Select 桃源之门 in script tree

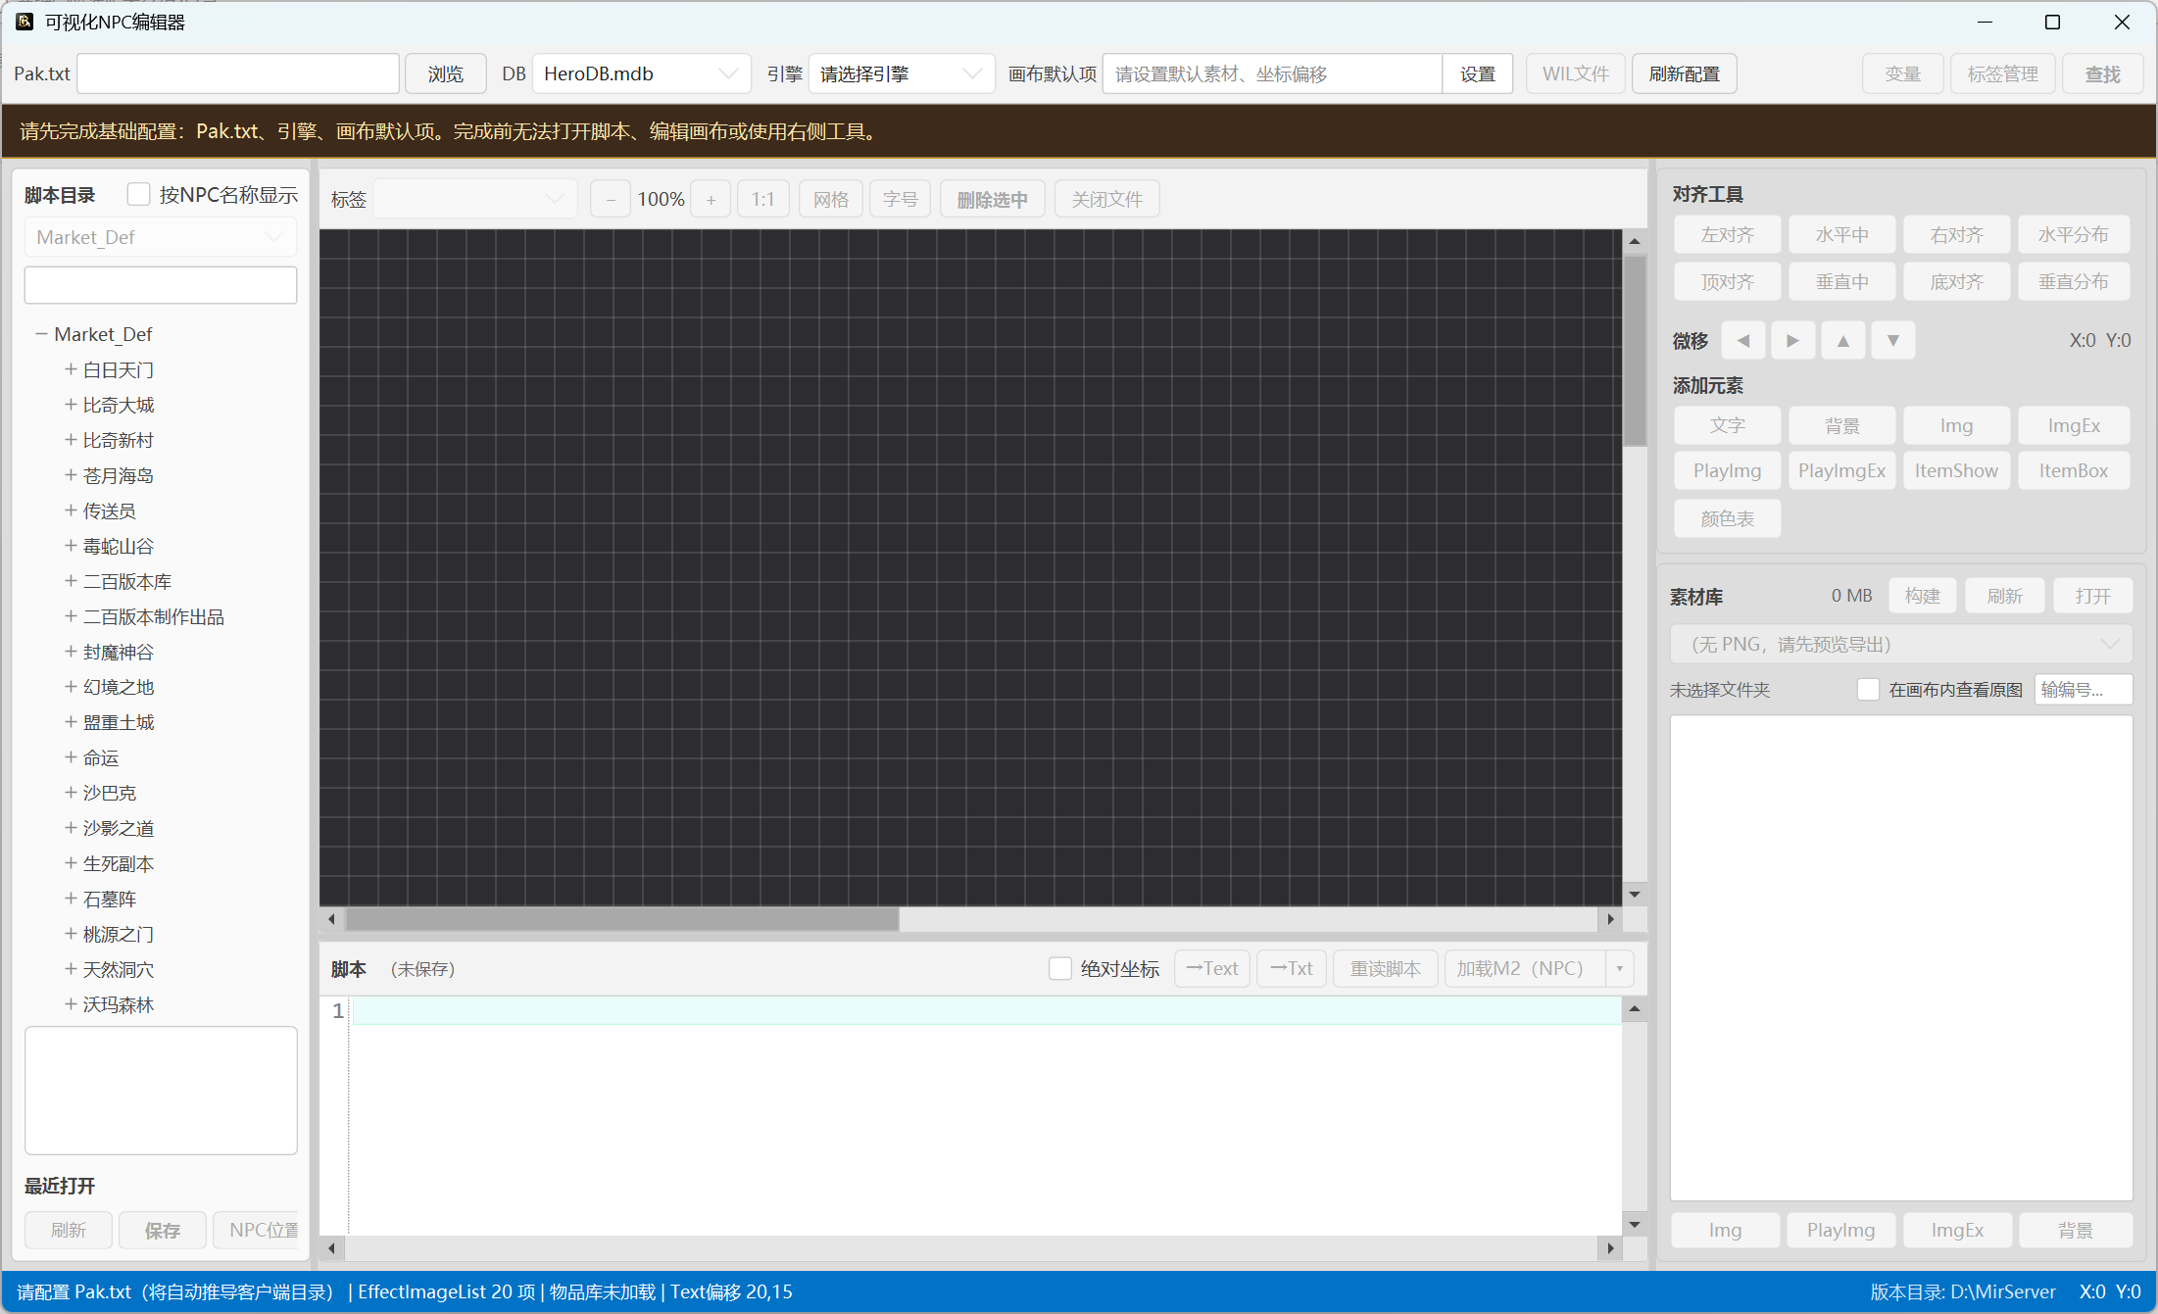pyautogui.click(x=119, y=934)
